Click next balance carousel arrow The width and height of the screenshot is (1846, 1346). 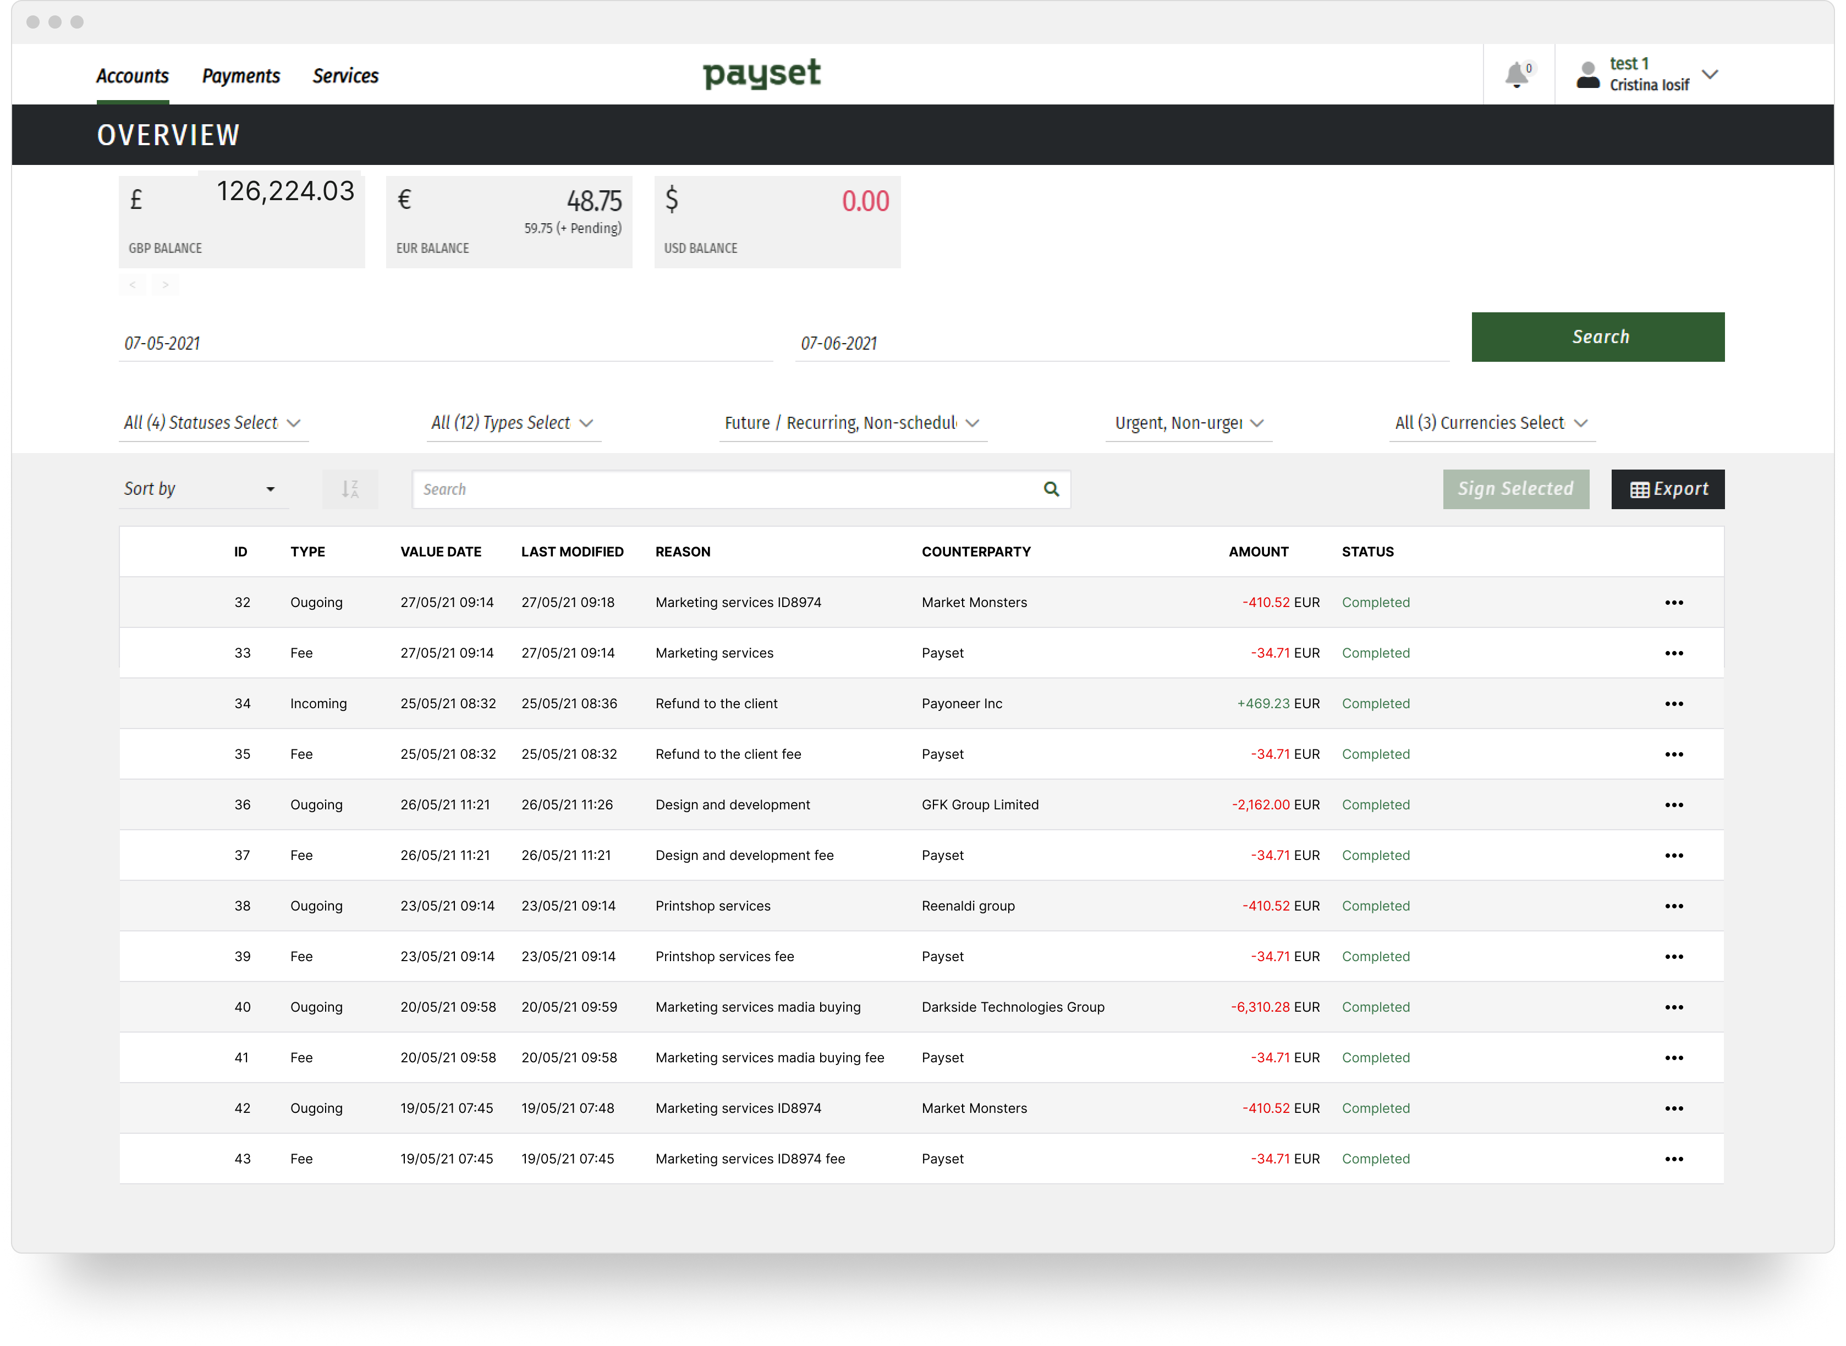[166, 284]
